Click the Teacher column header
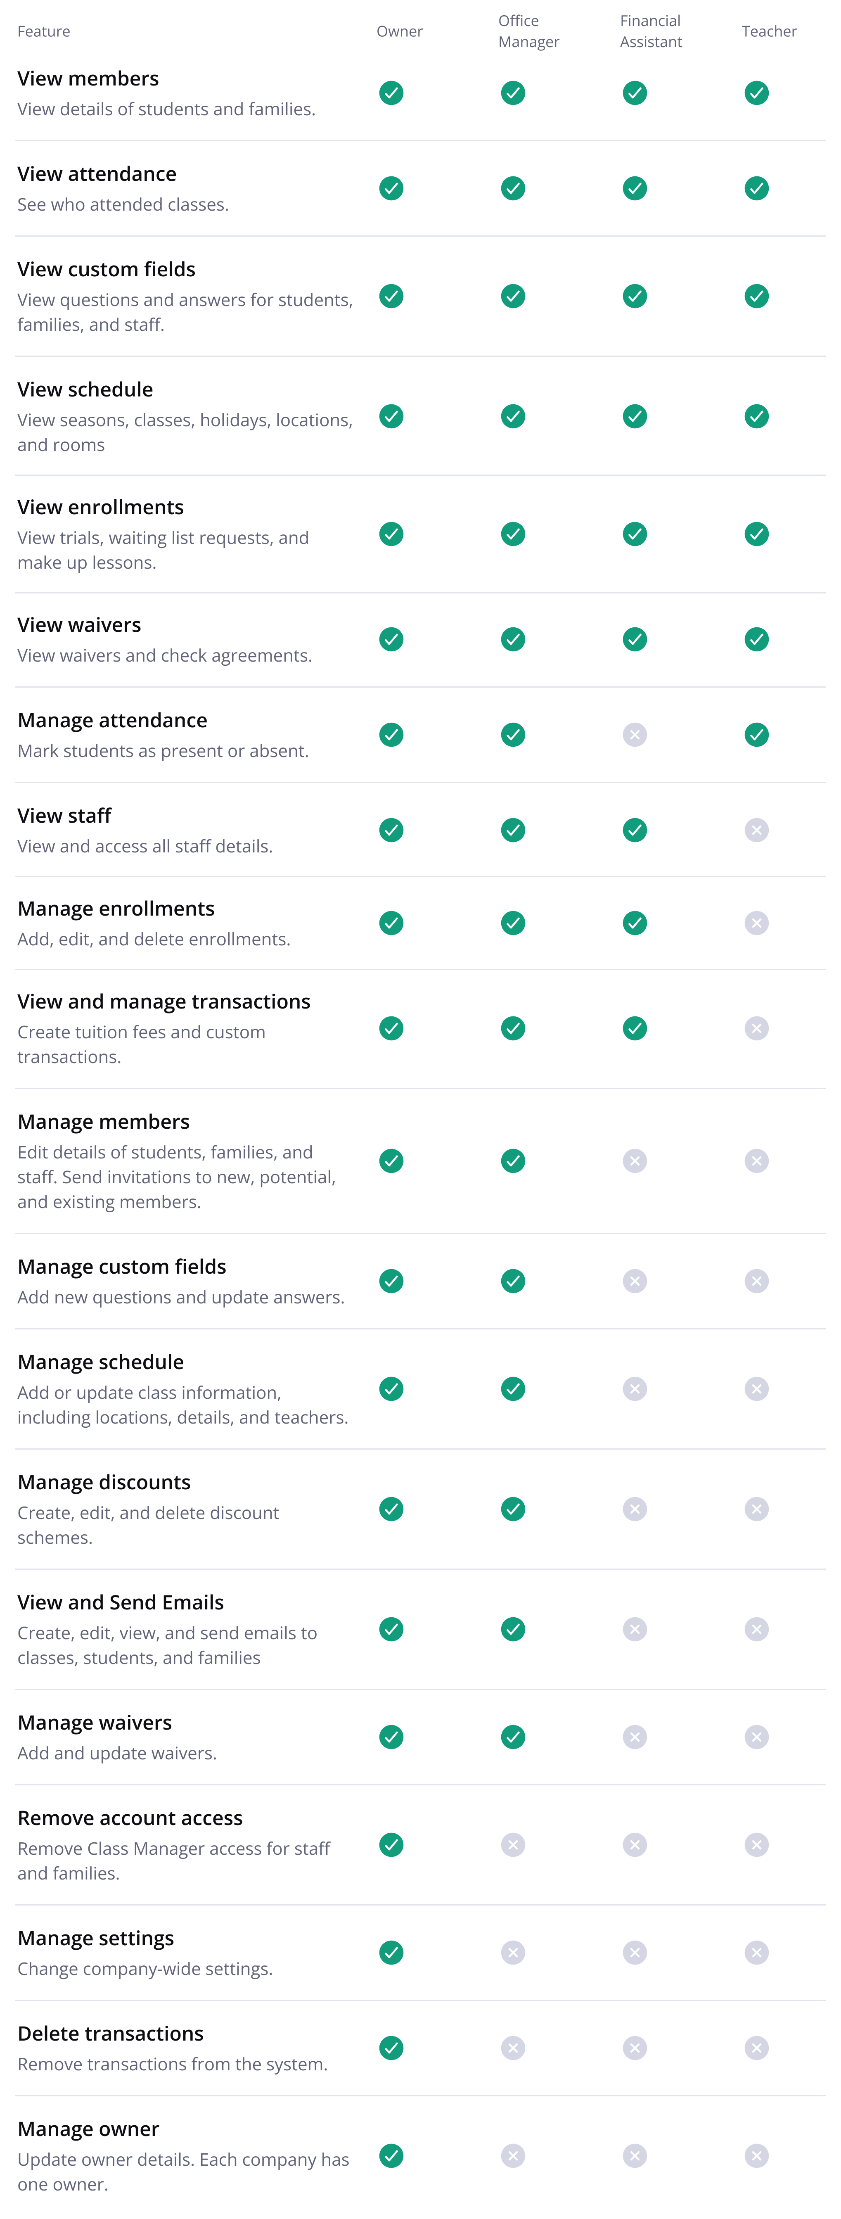The height and width of the screenshot is (2219, 841). pyautogui.click(x=769, y=32)
